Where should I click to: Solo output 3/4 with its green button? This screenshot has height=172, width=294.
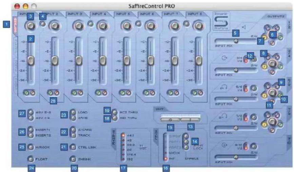(x=280, y=67)
